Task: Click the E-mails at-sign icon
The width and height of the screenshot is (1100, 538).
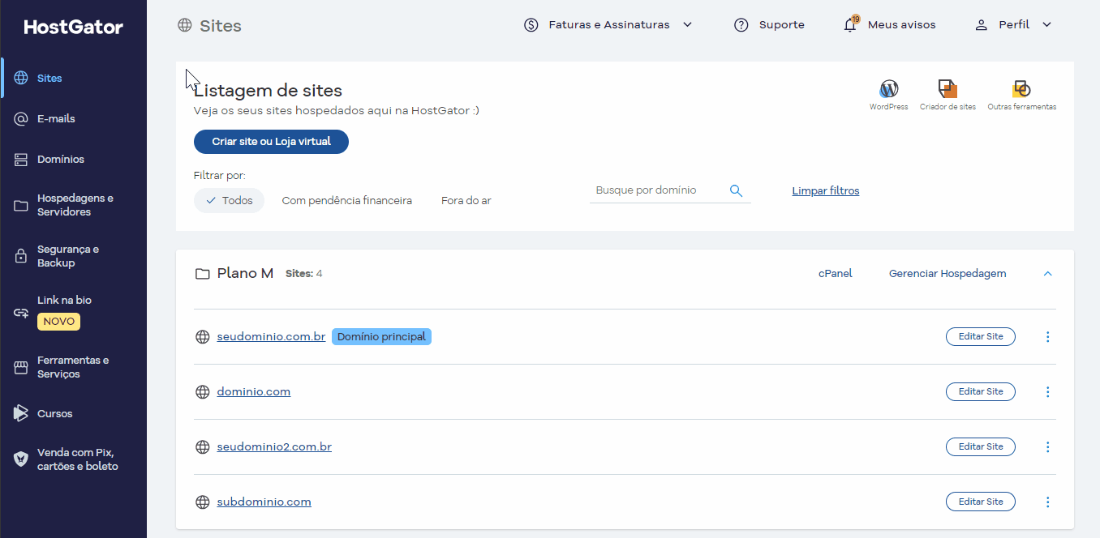Action: [21, 119]
